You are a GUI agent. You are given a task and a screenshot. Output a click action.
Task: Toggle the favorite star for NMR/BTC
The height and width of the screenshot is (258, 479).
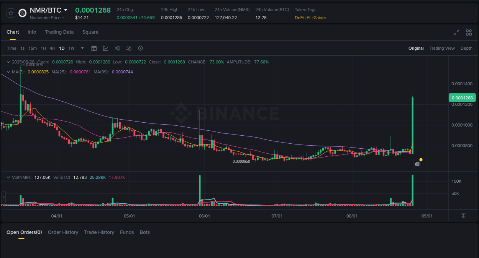(x=10, y=13)
